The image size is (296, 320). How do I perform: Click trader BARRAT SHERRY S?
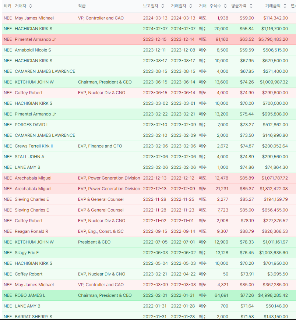pyautogui.click(x=33, y=317)
